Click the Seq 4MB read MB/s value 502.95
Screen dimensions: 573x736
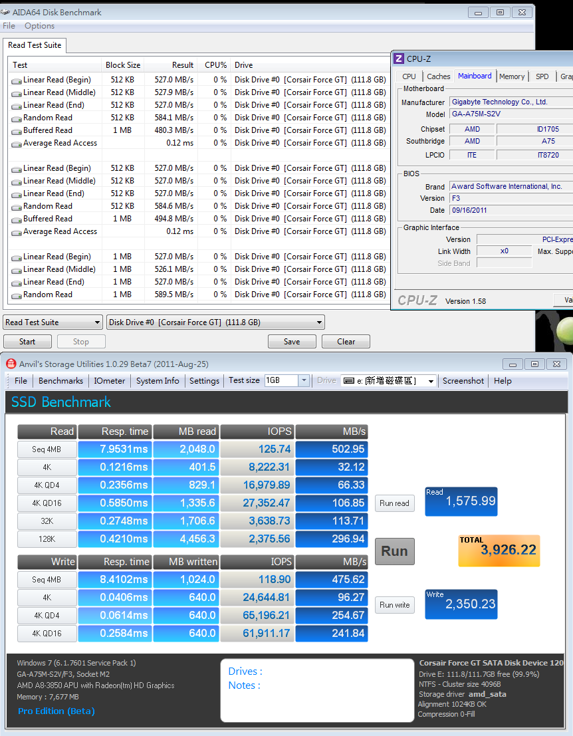[331, 449]
